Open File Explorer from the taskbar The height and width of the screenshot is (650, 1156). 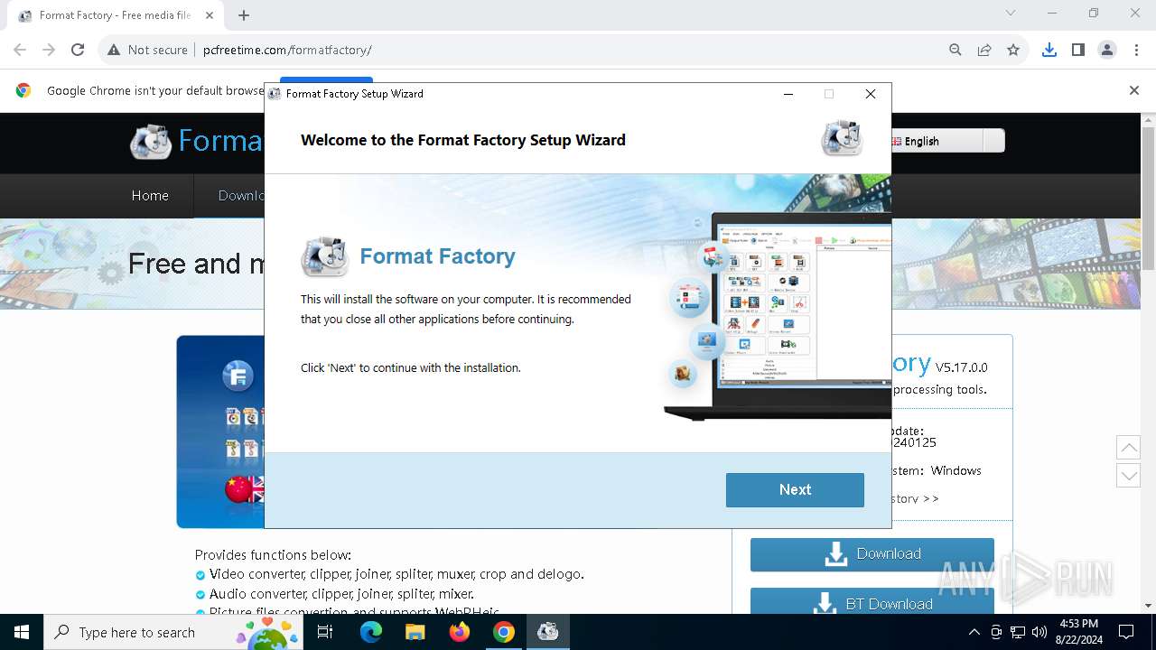point(415,632)
